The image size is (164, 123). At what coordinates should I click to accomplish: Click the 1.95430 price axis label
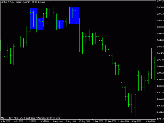click(160, 112)
